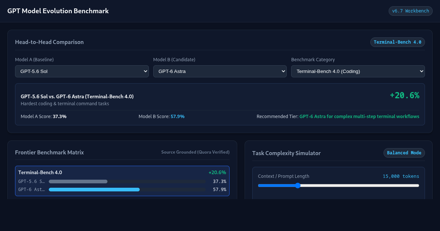Image resolution: width=440 pixels, height=231 pixels.
Task: Click the GPT Model Evolution Benchmark title
Action: [58, 11]
